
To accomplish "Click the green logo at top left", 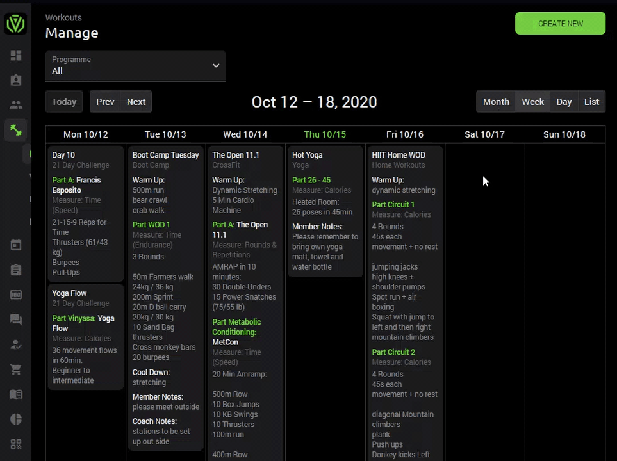I will 16,24.
